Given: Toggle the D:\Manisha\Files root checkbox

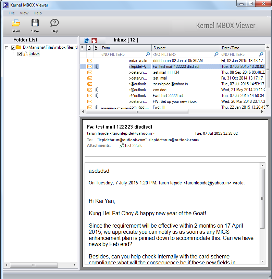Looking at the screenshot, I should (x=13, y=48).
